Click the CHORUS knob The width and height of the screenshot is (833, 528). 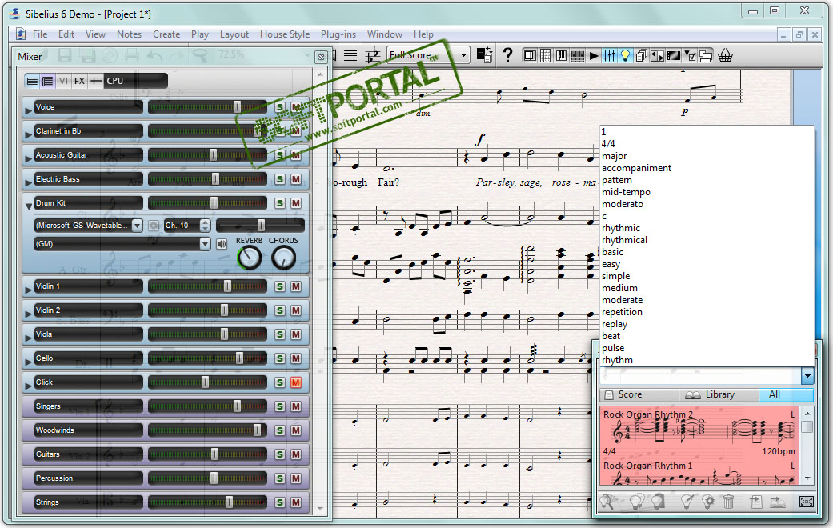coord(284,258)
